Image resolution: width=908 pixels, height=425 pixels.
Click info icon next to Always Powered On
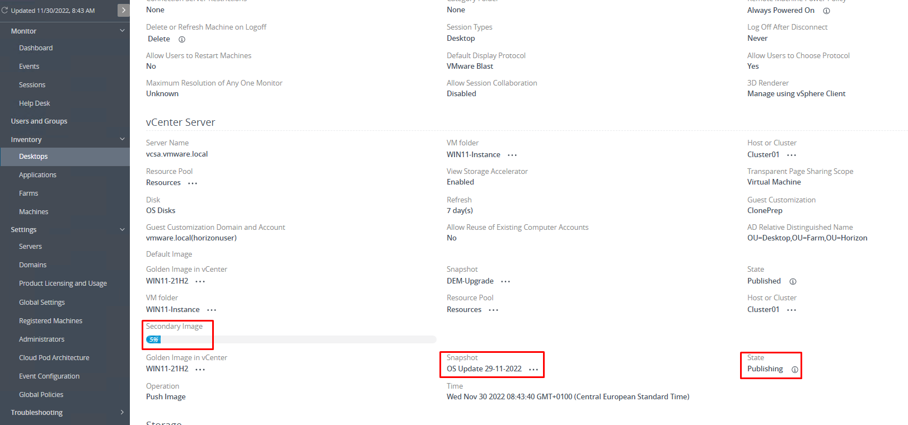826,11
